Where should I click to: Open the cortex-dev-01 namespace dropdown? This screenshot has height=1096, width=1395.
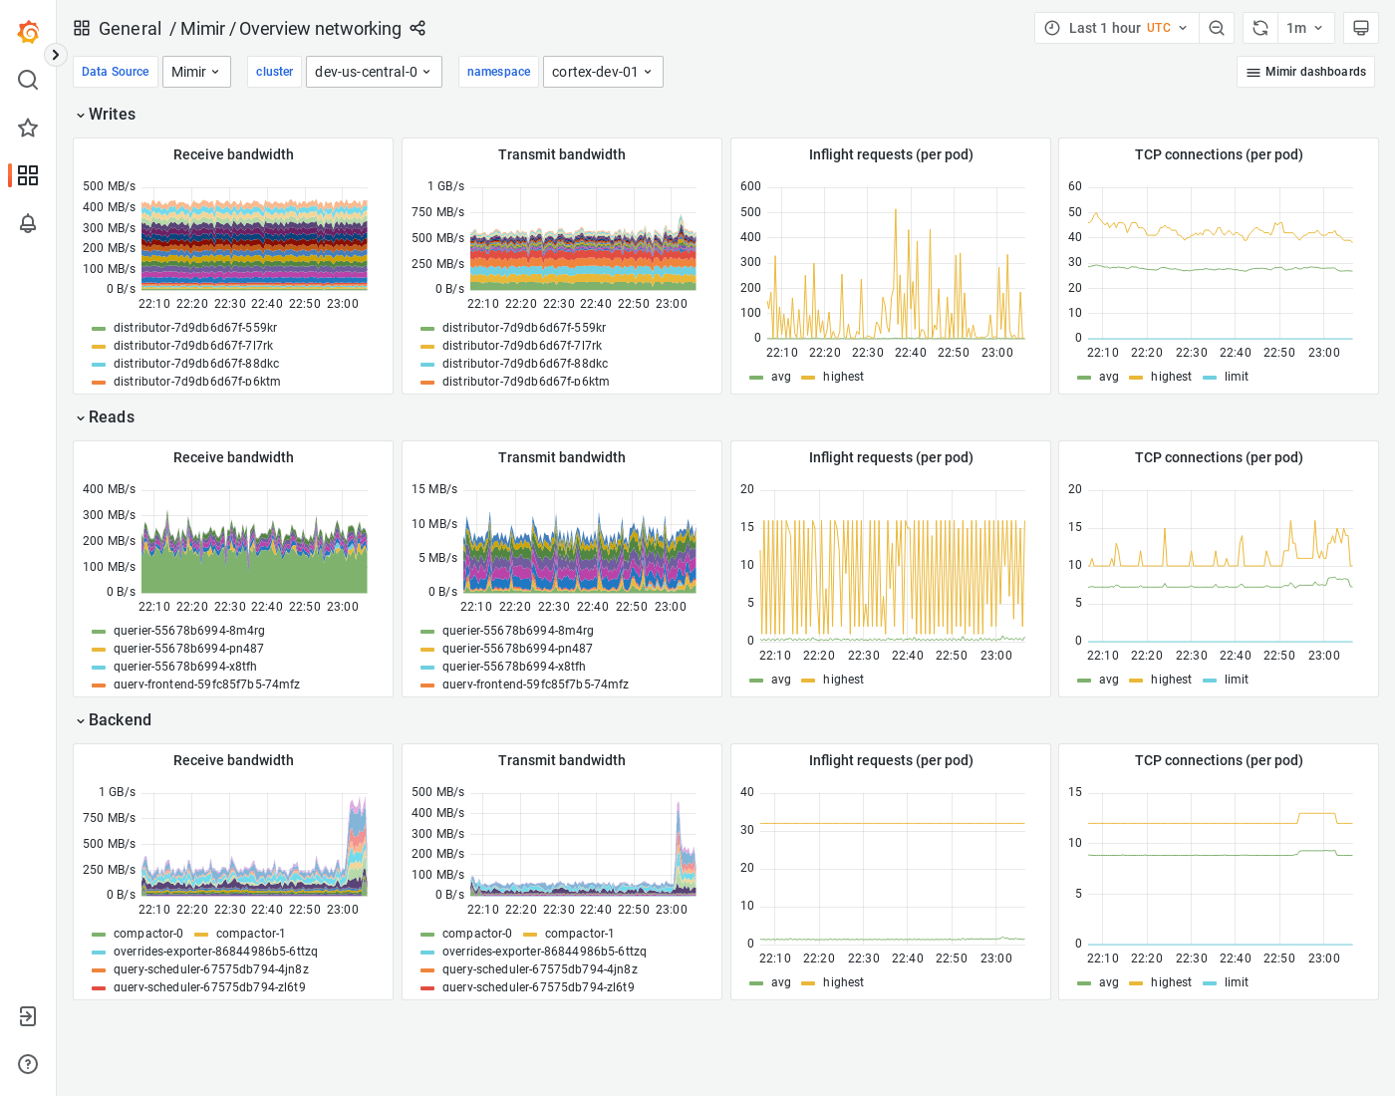coord(603,71)
